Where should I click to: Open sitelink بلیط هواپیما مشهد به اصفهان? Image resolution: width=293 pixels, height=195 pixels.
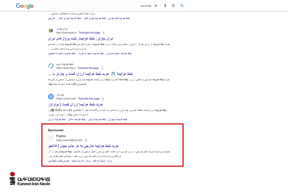pos(62,53)
